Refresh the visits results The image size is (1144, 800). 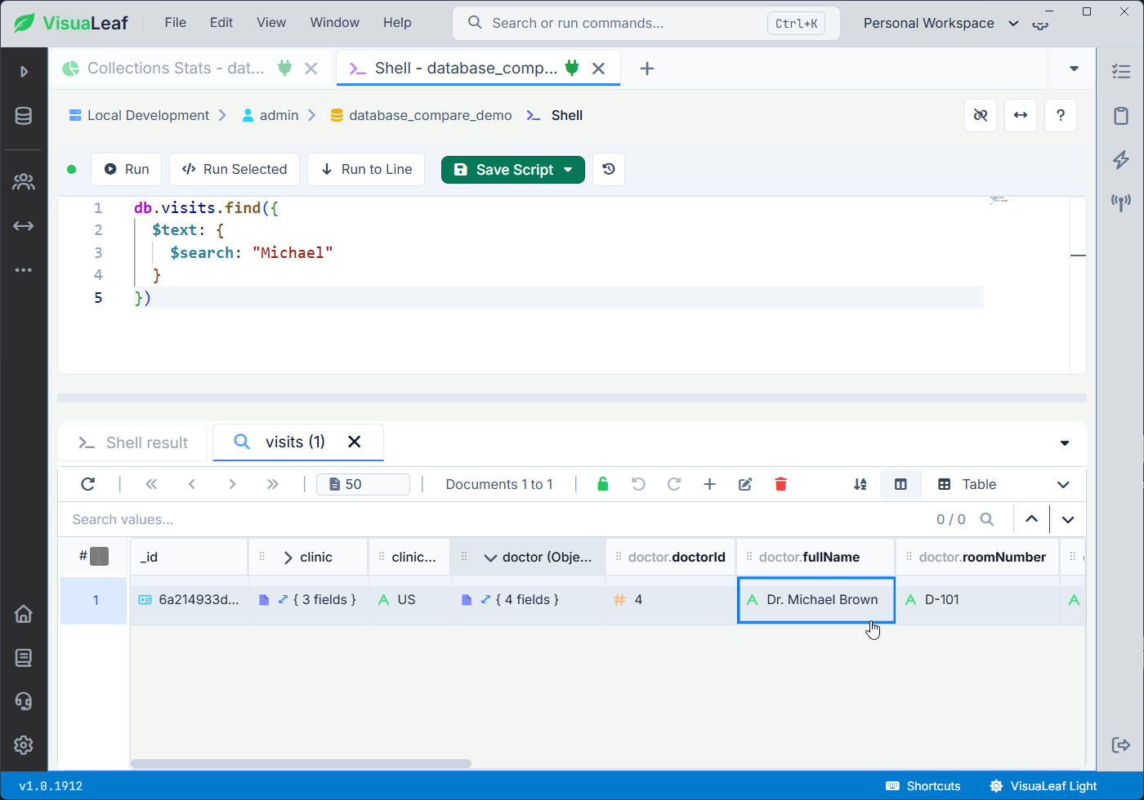pos(88,484)
